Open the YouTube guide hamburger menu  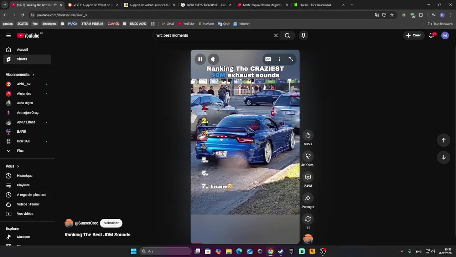click(x=9, y=35)
